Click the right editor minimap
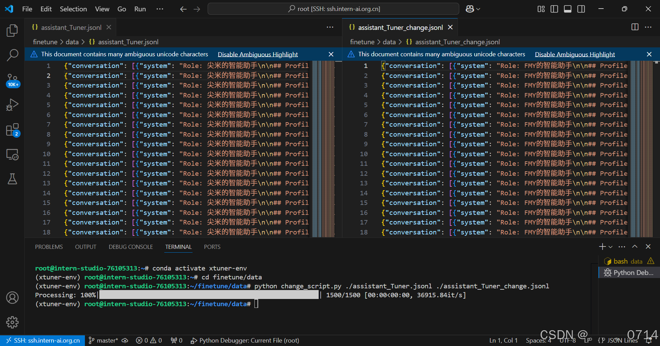This screenshot has height=346, width=660. pos(641,149)
